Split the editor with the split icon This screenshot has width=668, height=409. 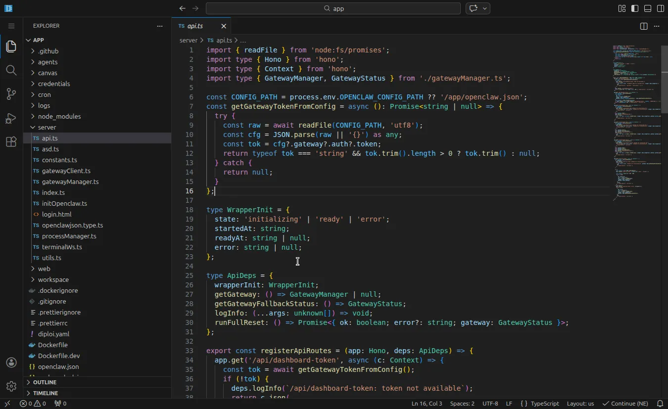coord(643,26)
